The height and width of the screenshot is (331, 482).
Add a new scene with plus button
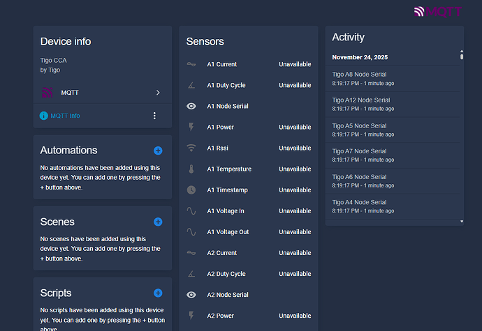click(158, 222)
